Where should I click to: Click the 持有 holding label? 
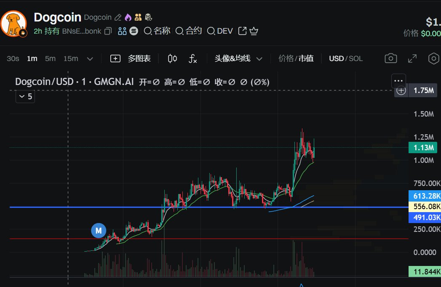tap(52, 31)
